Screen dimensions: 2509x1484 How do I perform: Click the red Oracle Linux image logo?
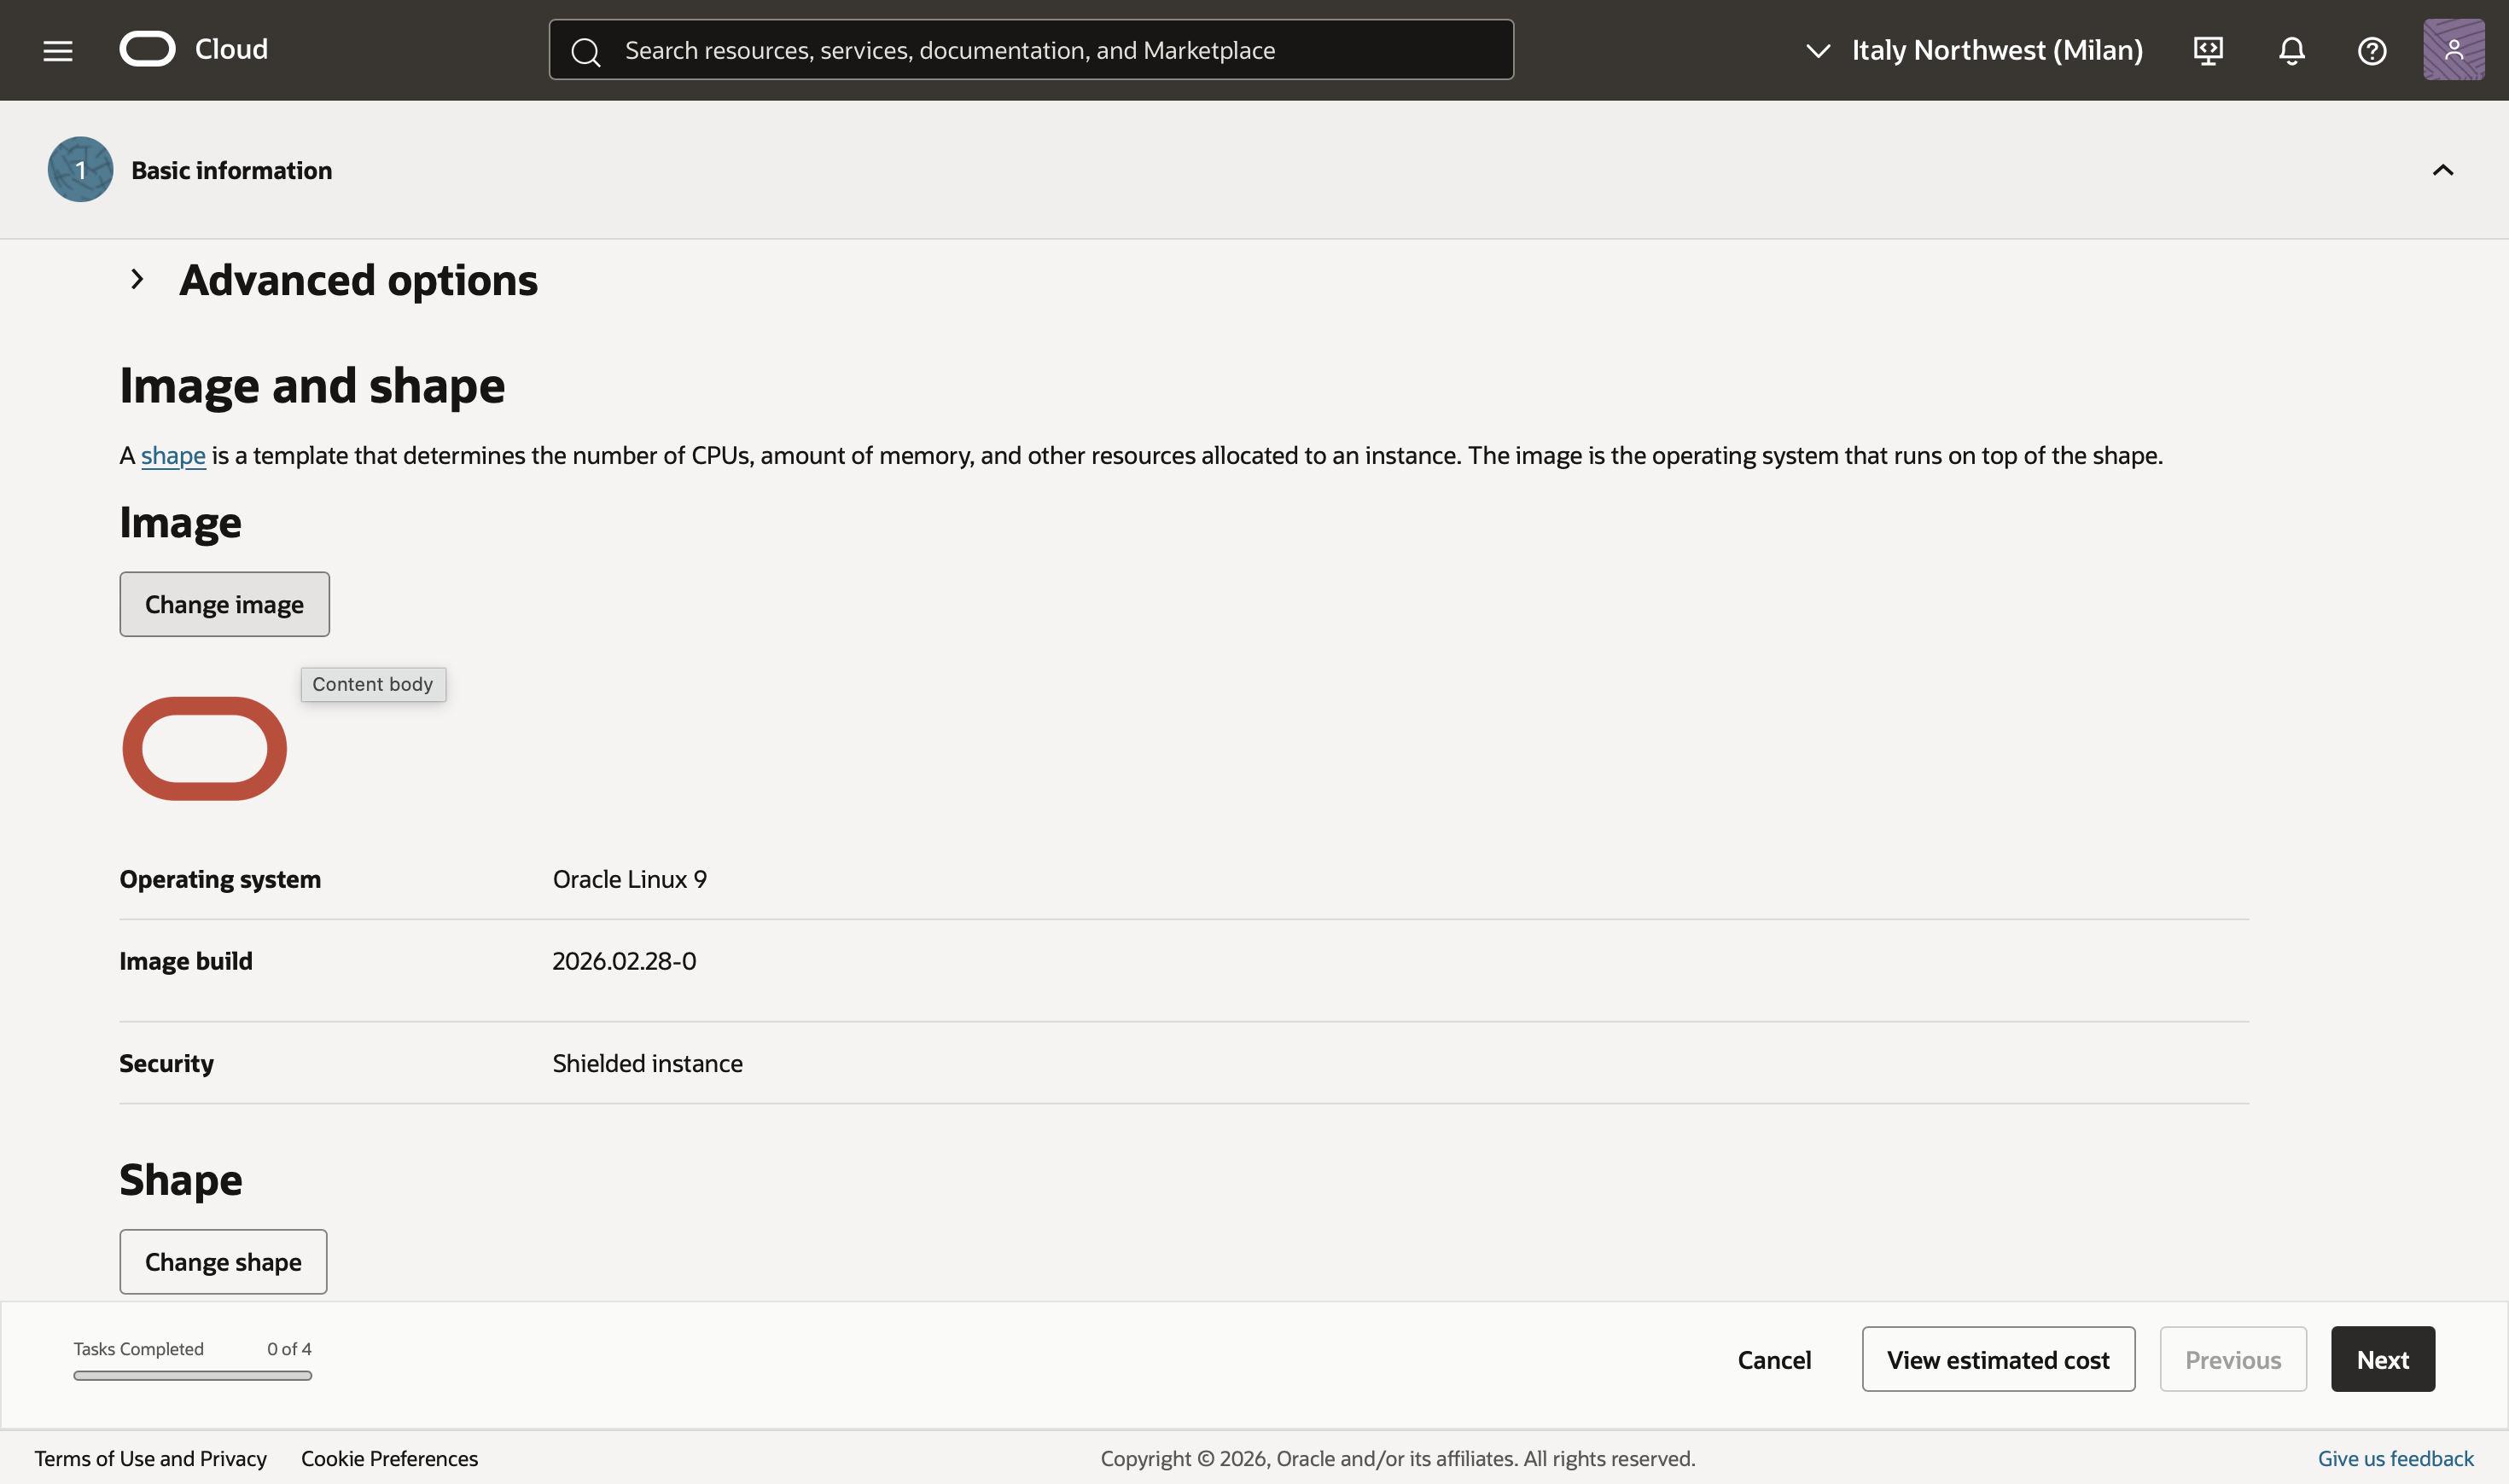pos(204,749)
